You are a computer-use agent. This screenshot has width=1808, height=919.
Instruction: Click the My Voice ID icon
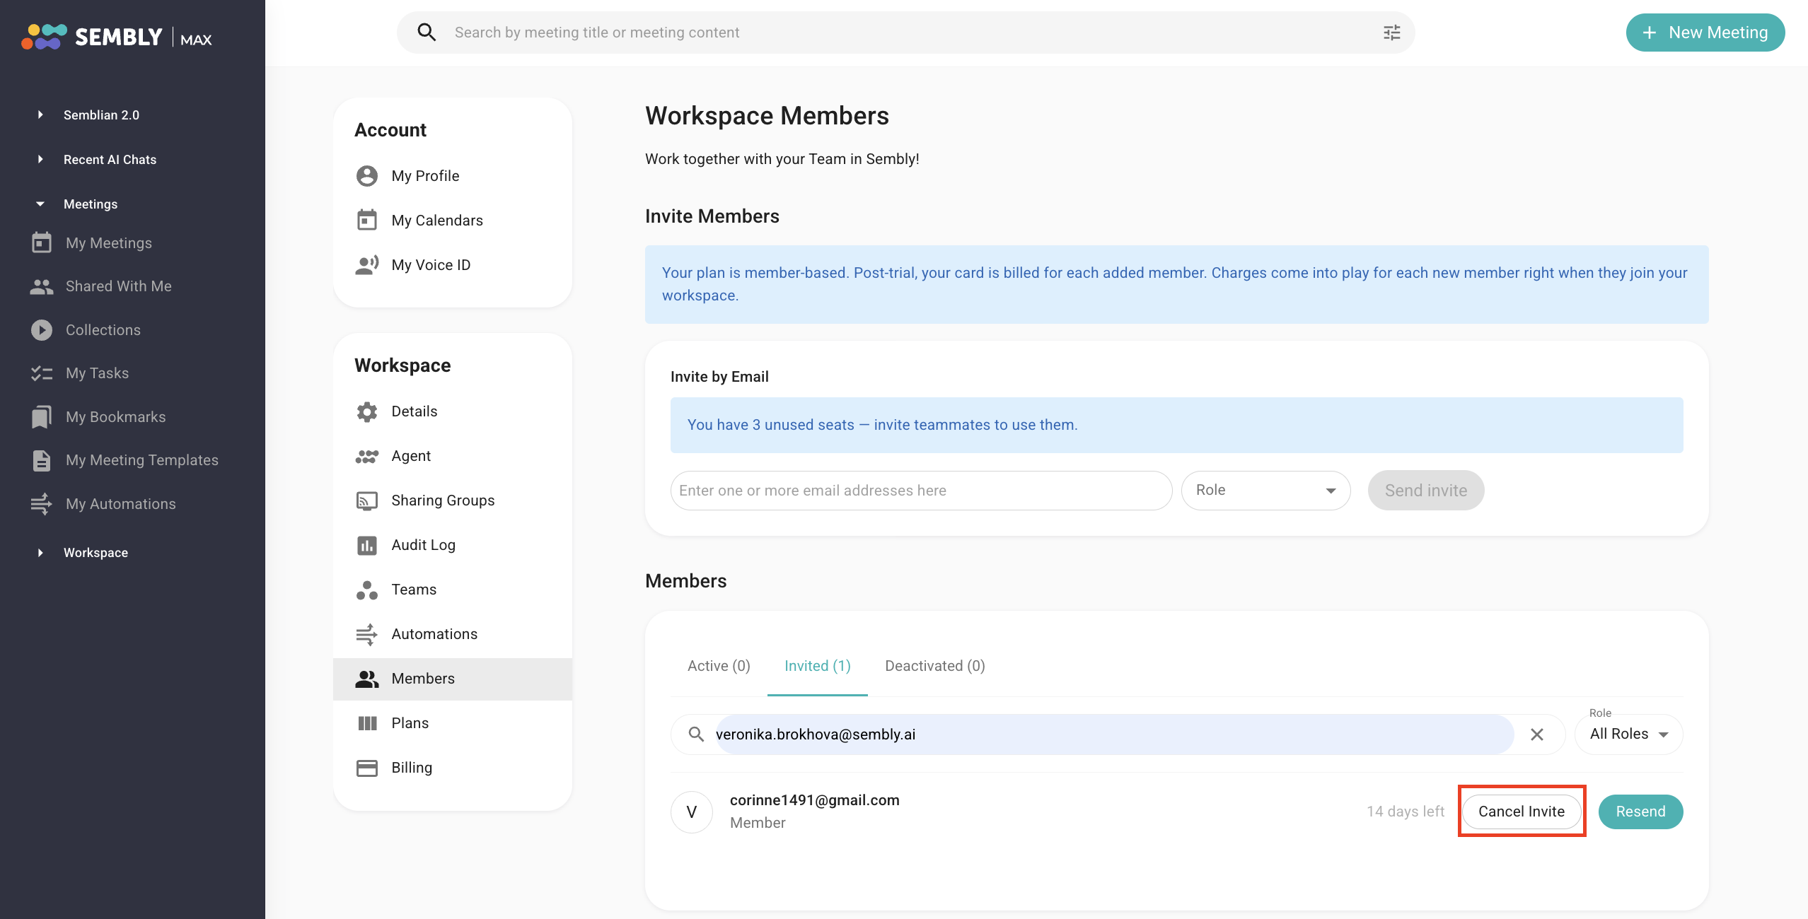pos(367,265)
